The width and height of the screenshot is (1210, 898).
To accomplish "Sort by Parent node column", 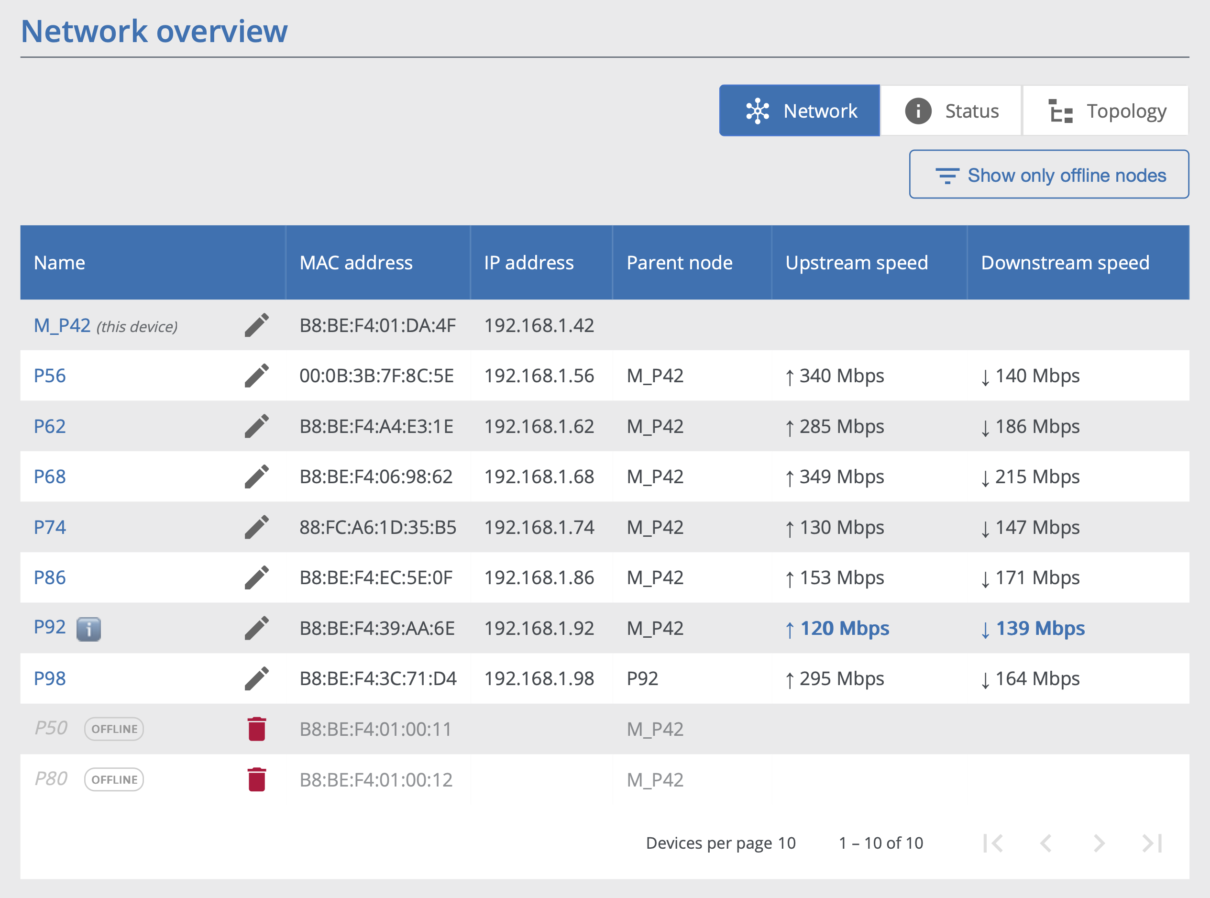I will [x=692, y=263].
